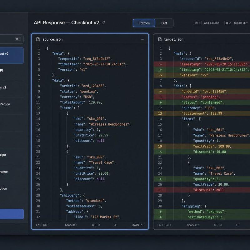250x250 pixels.
Task: Click the sidebar search field with ⌘F hint
Action: [x=12, y=39]
